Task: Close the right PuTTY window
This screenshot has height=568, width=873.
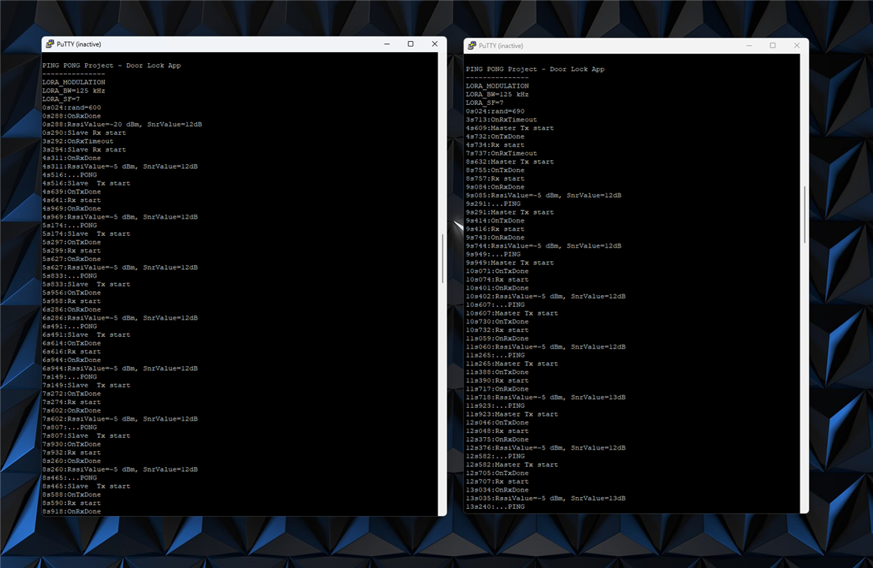Action: pos(797,46)
